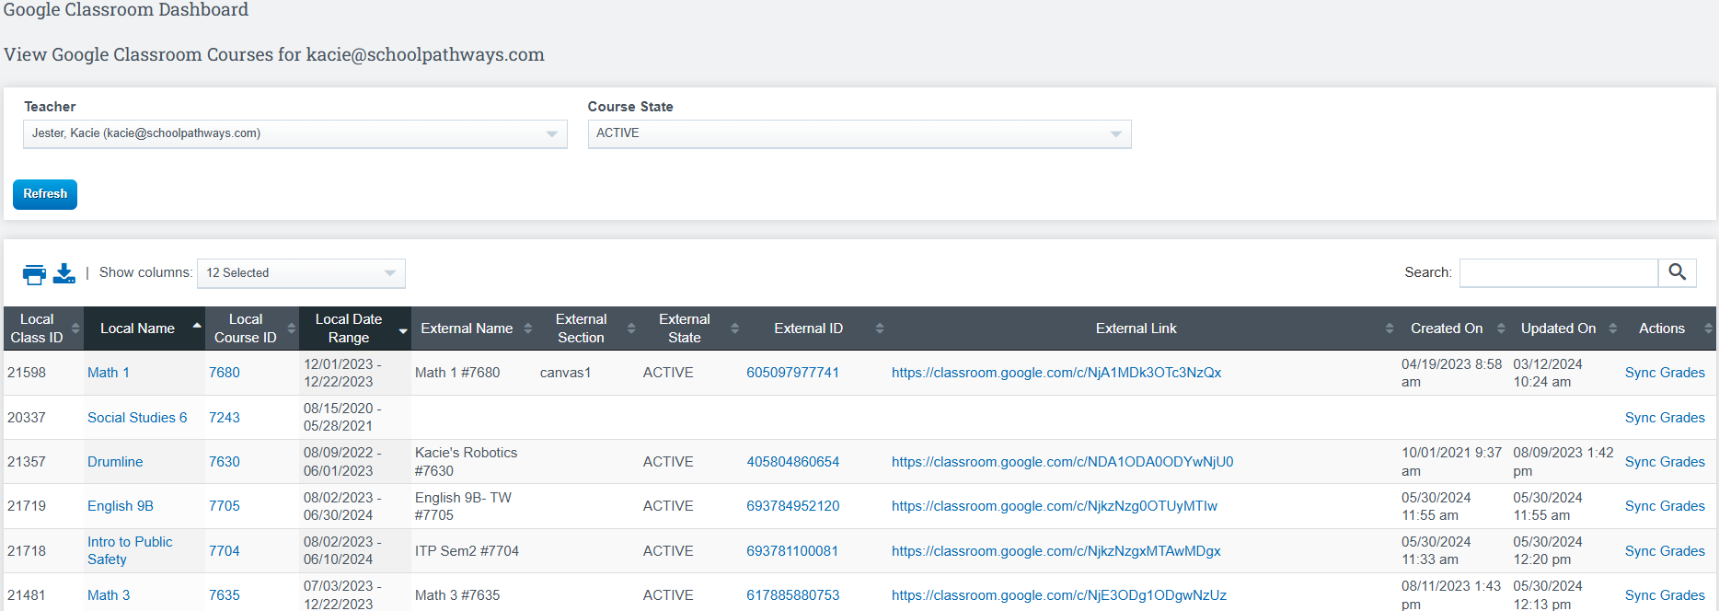Image resolution: width=1719 pixels, height=611 pixels.
Task: Open the Google Classroom link ending NjA1MDk3OTc3NzQx
Action: pyautogui.click(x=1056, y=373)
